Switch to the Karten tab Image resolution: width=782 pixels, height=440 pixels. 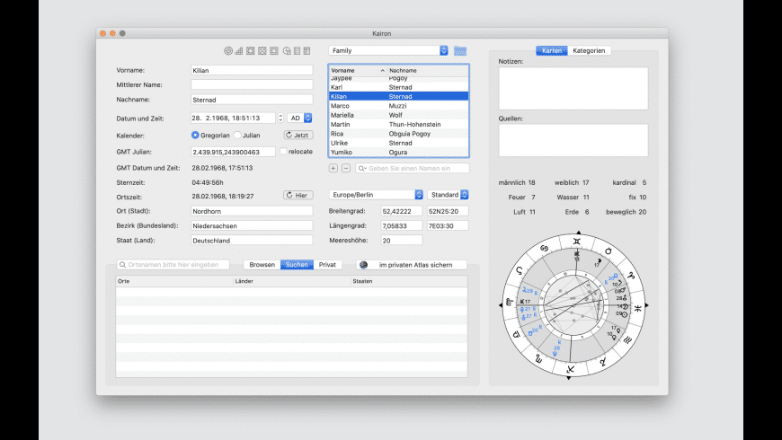pyautogui.click(x=552, y=51)
